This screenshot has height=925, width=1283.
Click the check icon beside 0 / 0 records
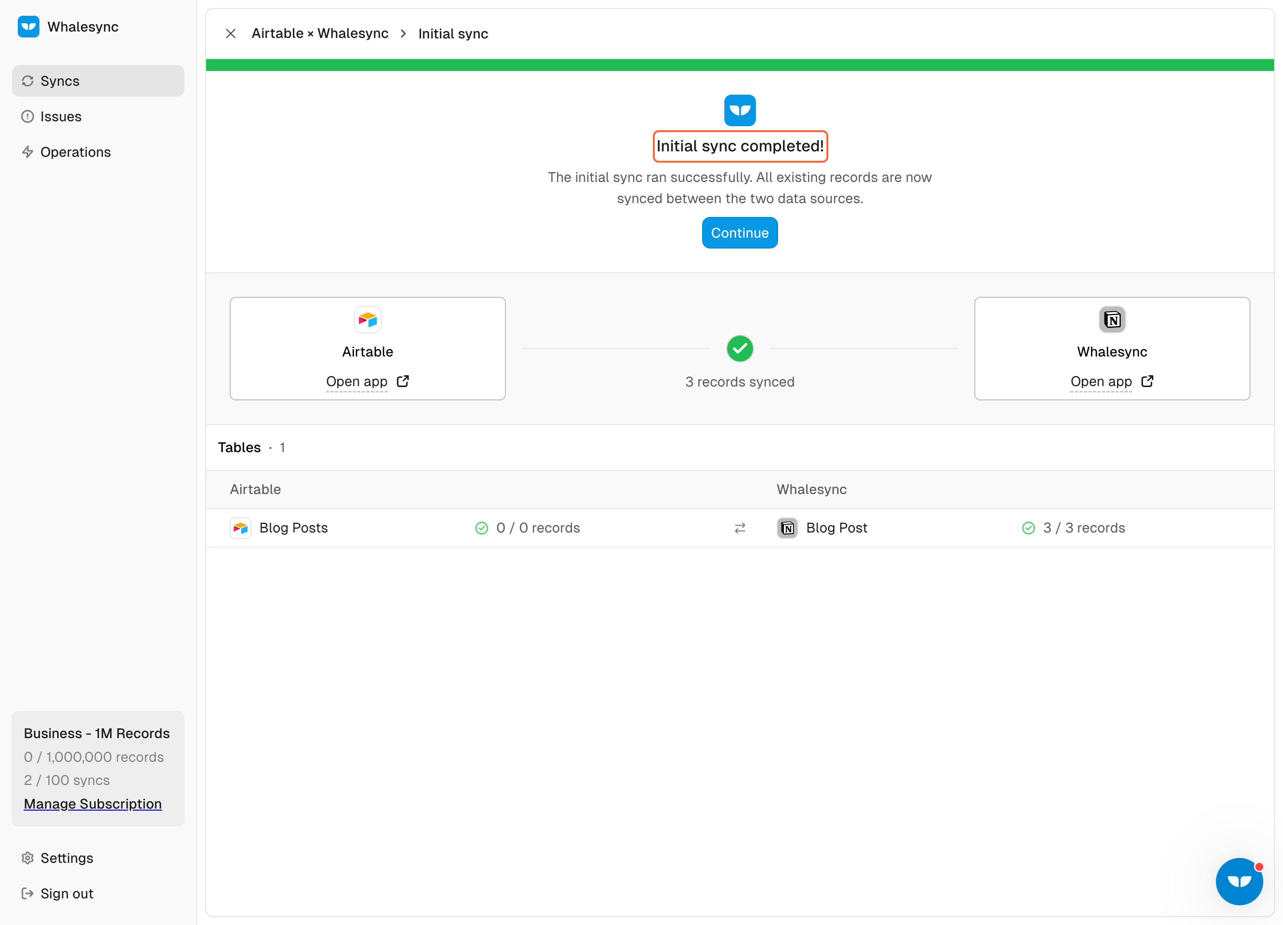click(481, 528)
